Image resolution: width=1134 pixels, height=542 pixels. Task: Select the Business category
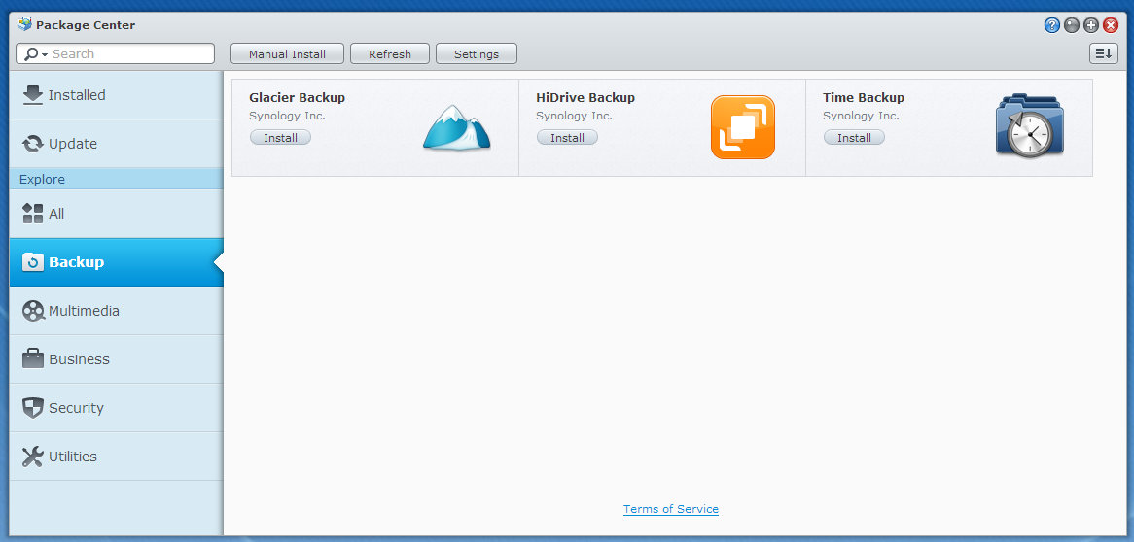(x=117, y=359)
